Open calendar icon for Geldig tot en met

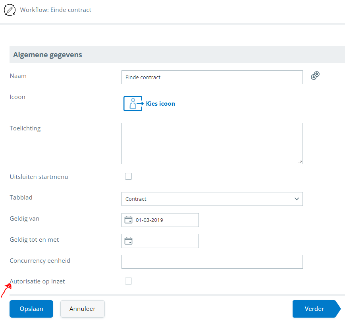(128, 241)
